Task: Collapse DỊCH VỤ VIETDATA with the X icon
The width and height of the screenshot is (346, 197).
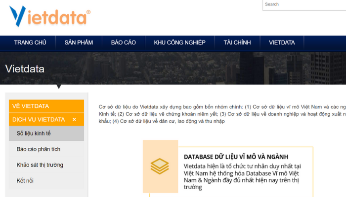Action: 74,120
